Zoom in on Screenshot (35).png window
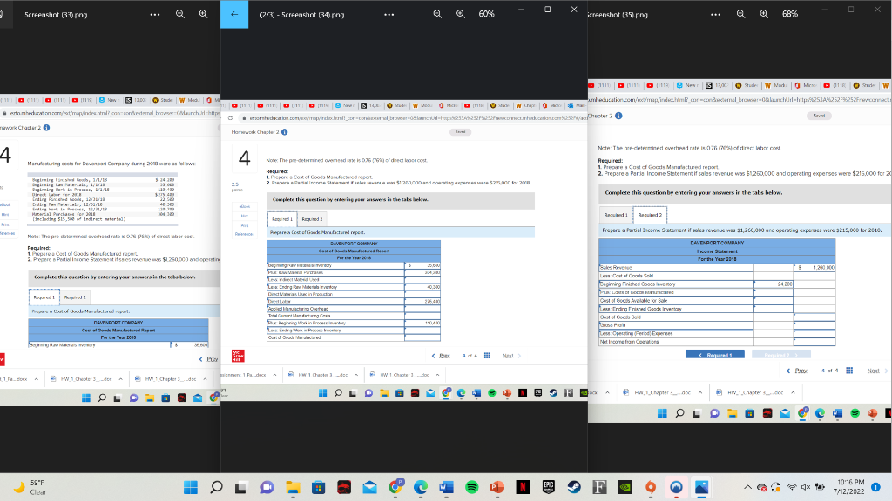The image size is (892, 501). pos(764,14)
